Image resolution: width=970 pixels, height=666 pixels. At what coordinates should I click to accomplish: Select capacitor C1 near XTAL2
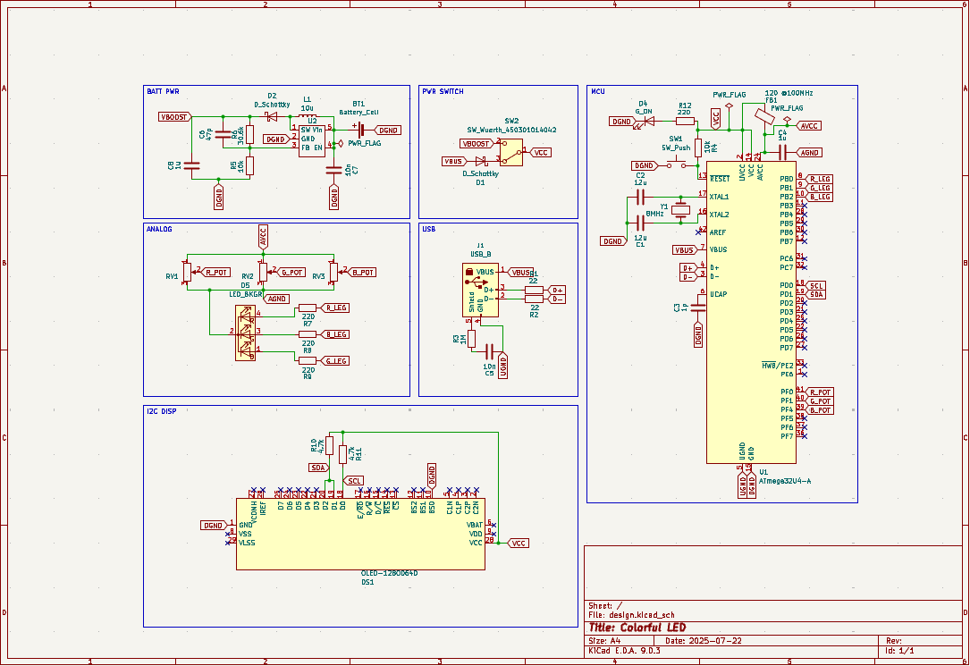[640, 223]
